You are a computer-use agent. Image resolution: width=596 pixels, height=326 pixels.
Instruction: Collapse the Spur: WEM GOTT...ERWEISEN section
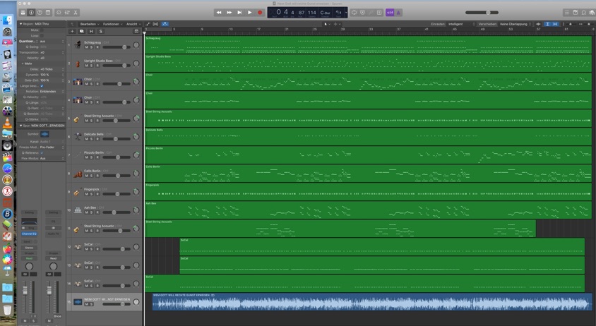coord(20,126)
